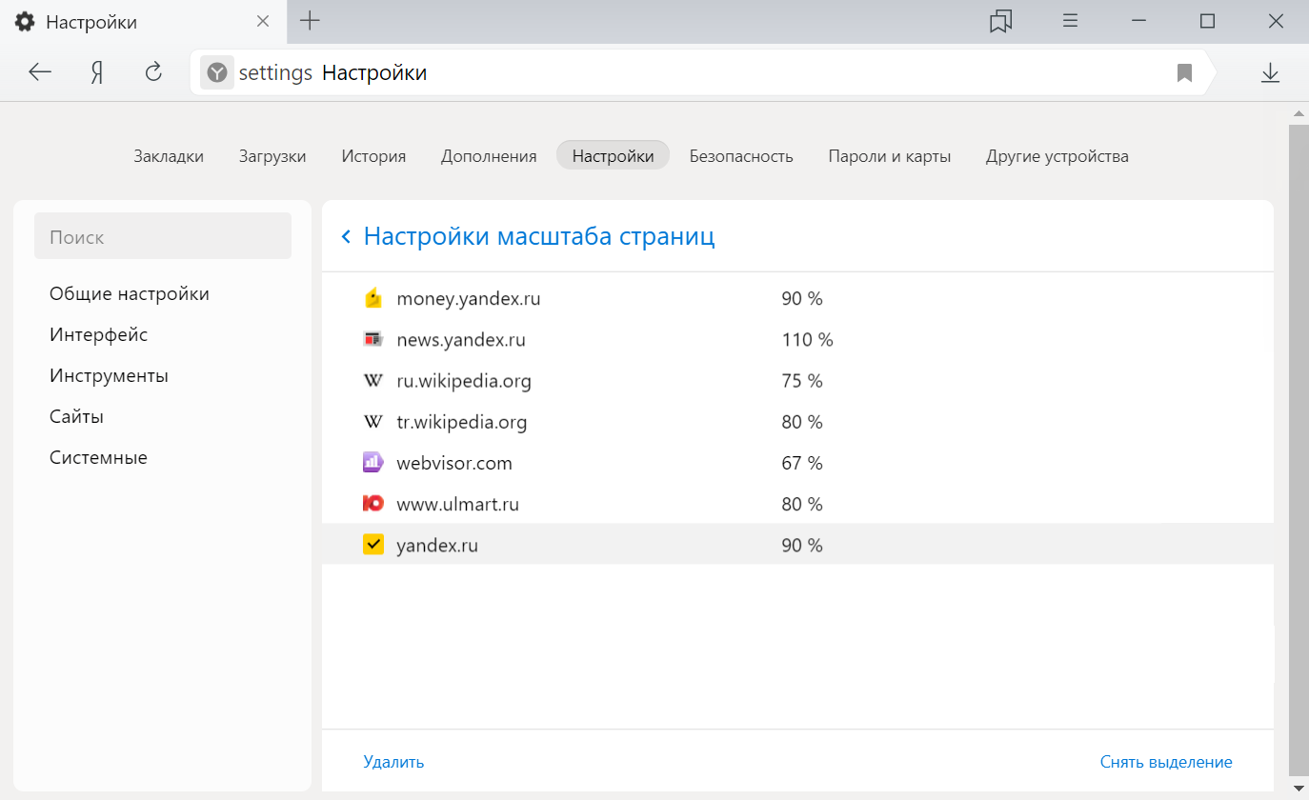This screenshot has width=1309, height=800.
Task: Click the Снять выделение link
Action: (x=1166, y=762)
